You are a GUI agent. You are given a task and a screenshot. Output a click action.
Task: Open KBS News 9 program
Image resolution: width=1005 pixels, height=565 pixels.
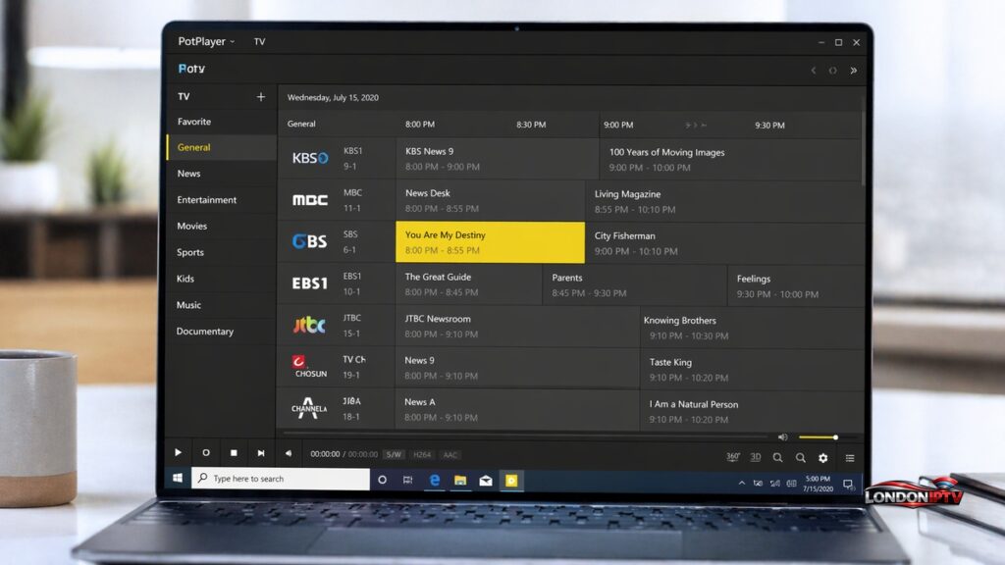click(x=498, y=158)
